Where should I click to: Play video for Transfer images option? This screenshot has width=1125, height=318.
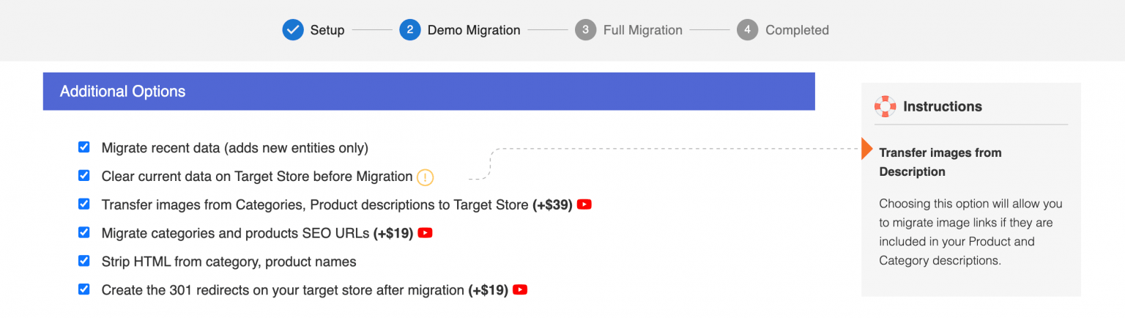coord(584,204)
